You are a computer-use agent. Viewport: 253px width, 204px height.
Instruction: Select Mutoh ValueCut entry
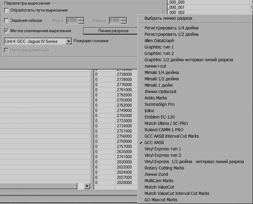tap(159, 187)
